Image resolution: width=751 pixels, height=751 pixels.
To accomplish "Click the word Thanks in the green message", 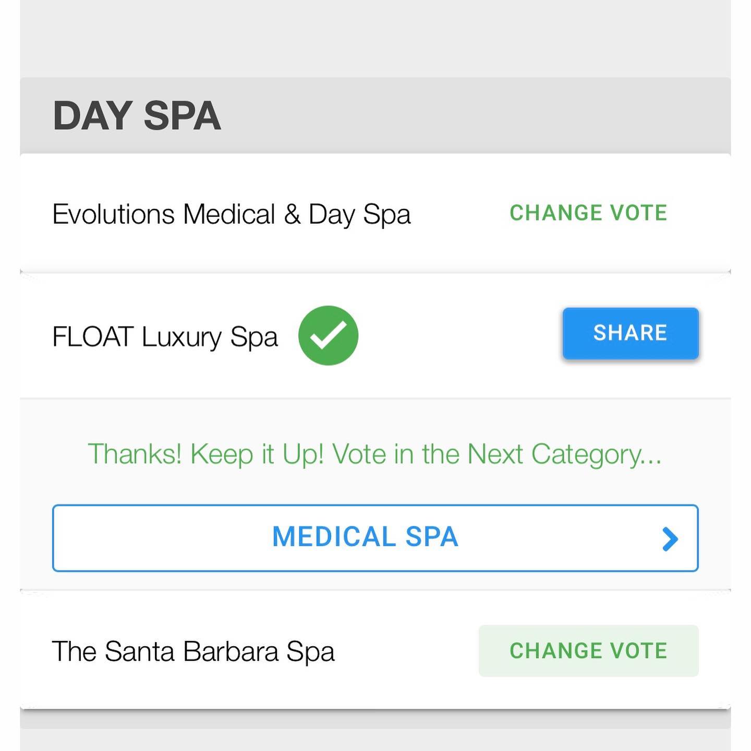I will click(135, 454).
